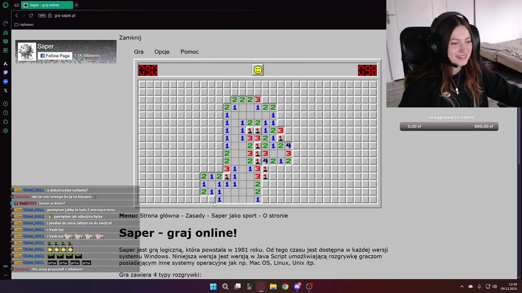Open Extensions cube icon in sidebar

(5, 122)
